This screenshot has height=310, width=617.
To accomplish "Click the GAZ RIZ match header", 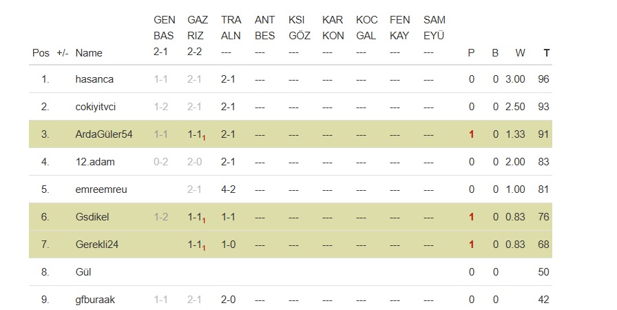I will (198, 28).
